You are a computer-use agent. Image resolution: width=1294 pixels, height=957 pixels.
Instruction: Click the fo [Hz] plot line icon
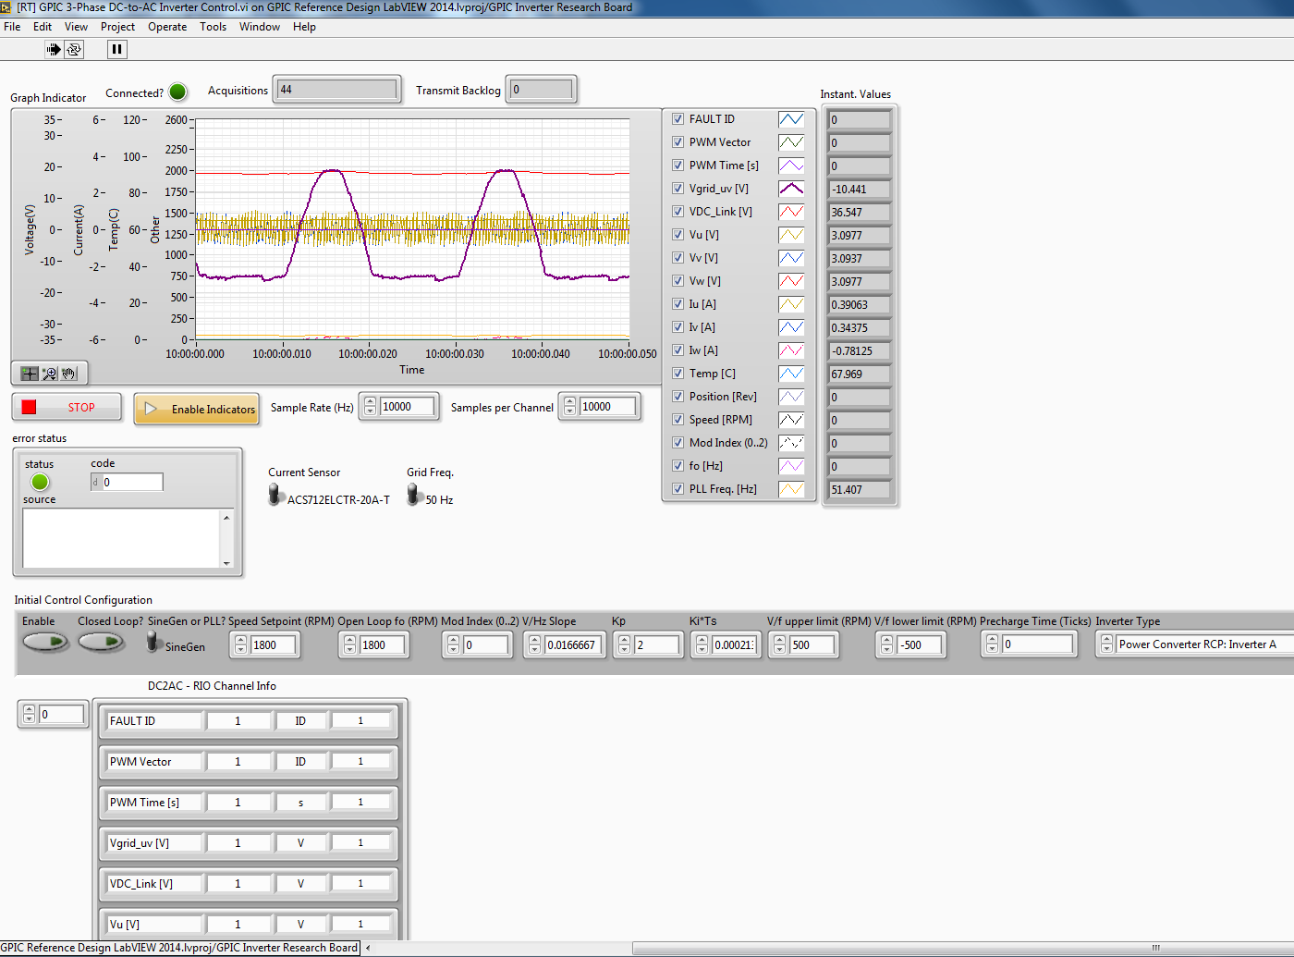(x=791, y=466)
